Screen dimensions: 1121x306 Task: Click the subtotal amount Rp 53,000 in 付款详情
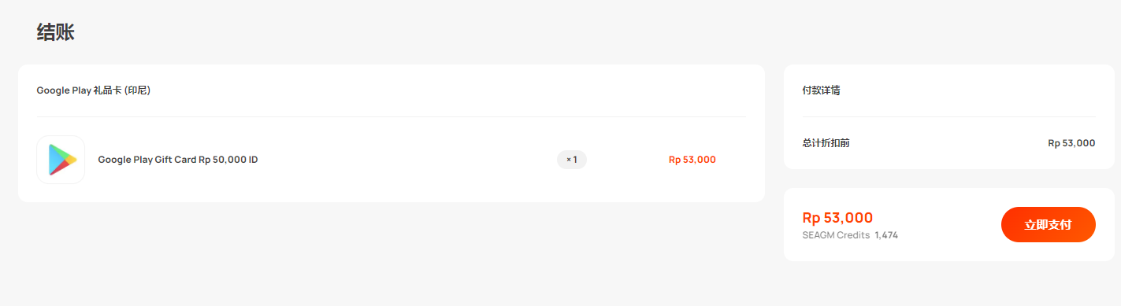click(1071, 143)
